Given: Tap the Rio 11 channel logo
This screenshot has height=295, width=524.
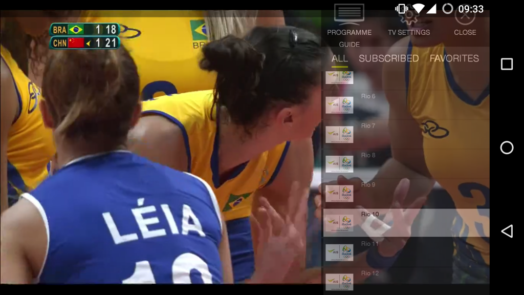Looking at the screenshot, I should (339, 252).
